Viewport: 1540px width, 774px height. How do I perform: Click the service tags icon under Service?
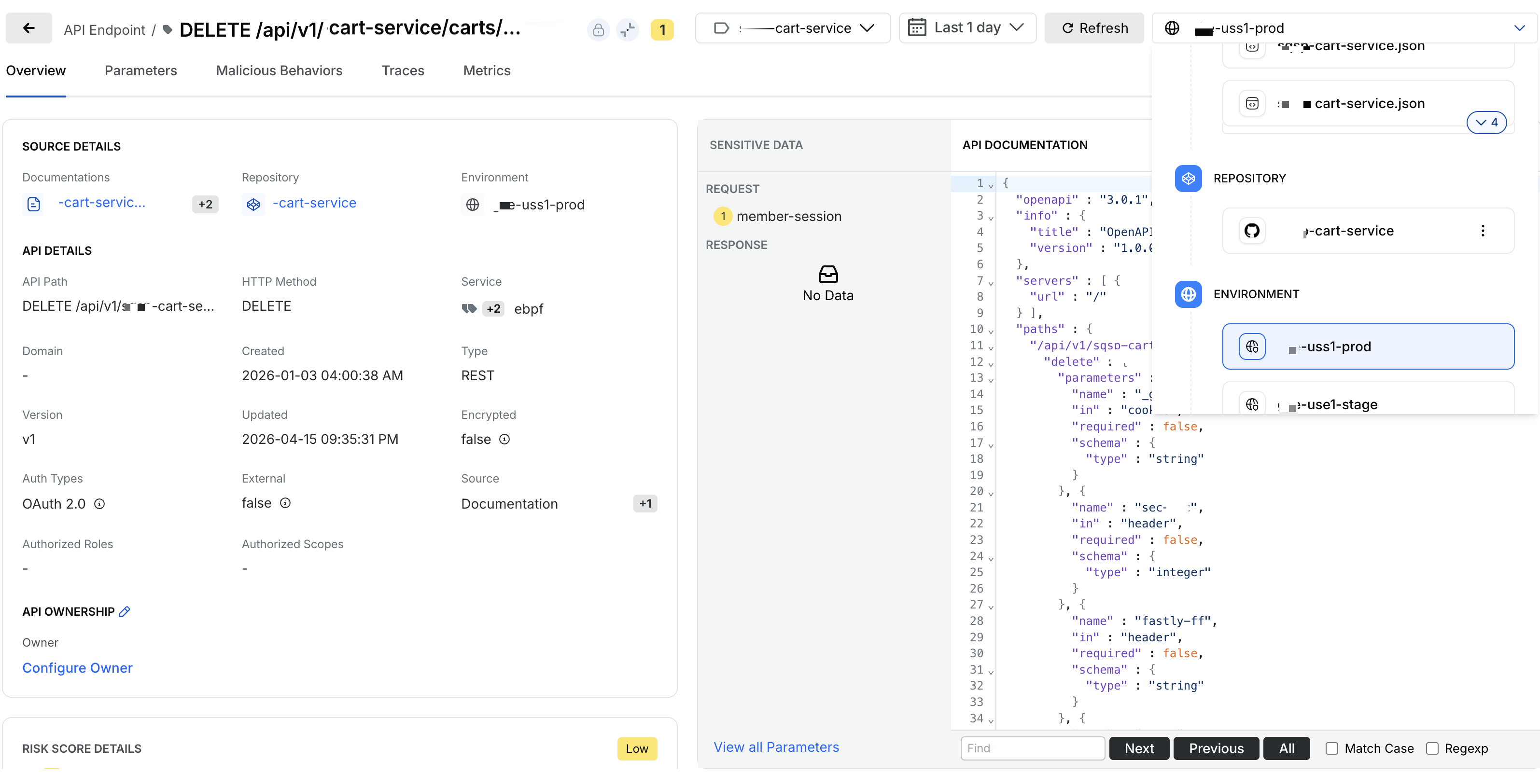469,308
